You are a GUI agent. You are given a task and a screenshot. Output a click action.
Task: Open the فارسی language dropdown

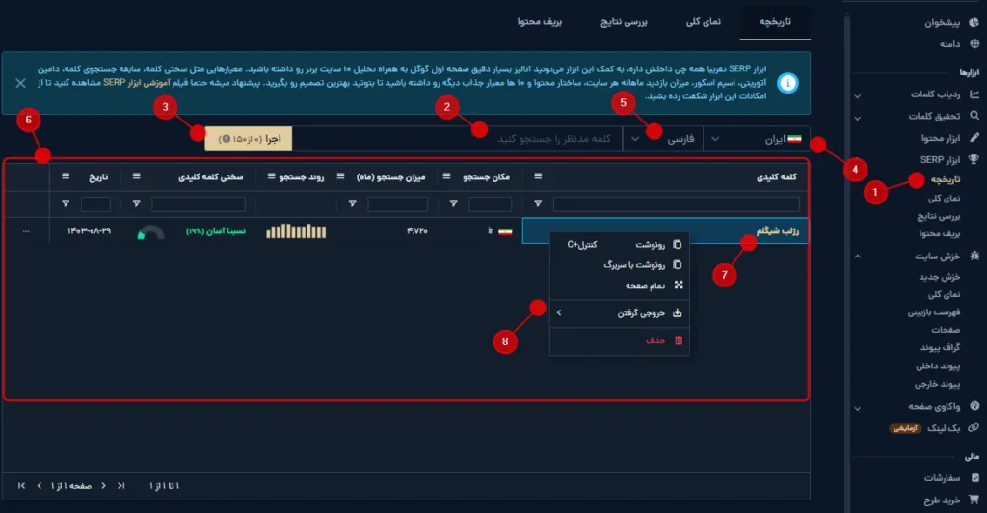[x=663, y=139]
